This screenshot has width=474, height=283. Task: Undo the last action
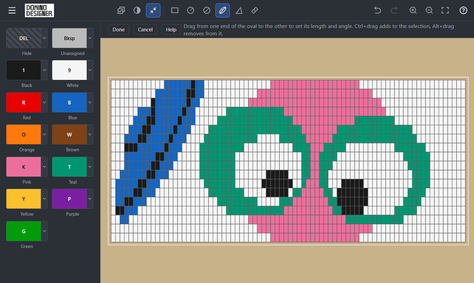(378, 10)
